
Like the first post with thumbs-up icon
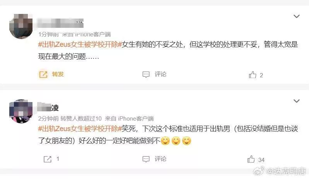point(253,75)
